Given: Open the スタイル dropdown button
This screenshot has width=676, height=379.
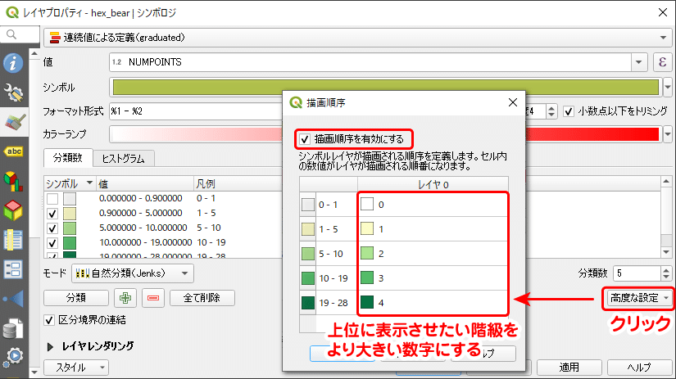Looking at the screenshot, I should (76, 368).
